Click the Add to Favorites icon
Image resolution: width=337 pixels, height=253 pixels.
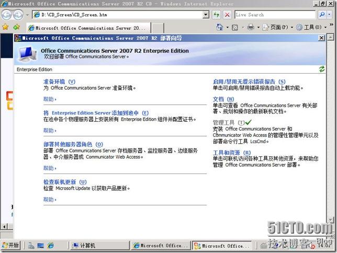17,27
